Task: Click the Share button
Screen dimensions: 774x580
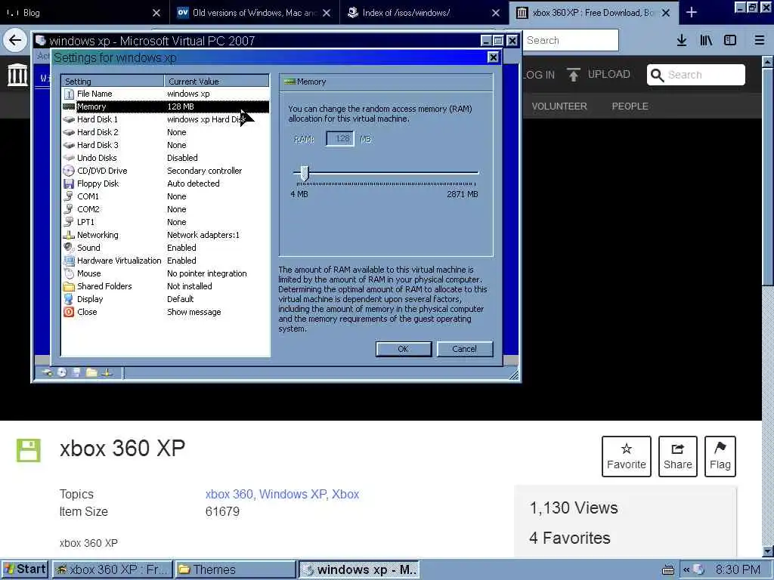Action: [678, 456]
